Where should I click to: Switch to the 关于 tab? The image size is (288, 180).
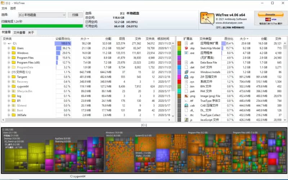click(x=31, y=32)
